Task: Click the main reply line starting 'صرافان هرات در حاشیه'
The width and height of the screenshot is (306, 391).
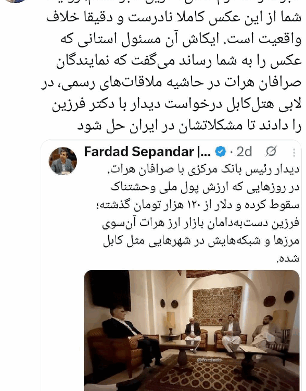Action: [171, 82]
